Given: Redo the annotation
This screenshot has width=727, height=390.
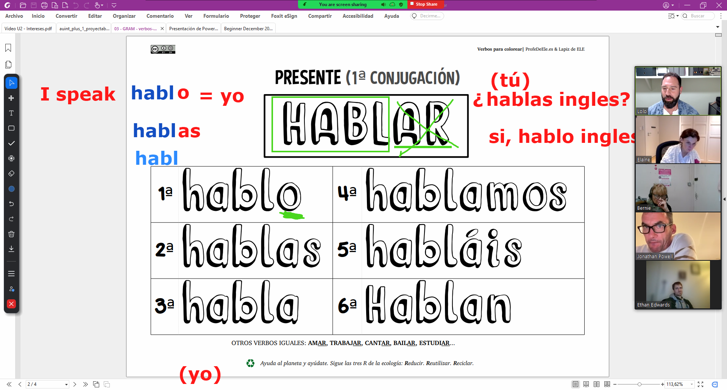Looking at the screenshot, I should [11, 219].
